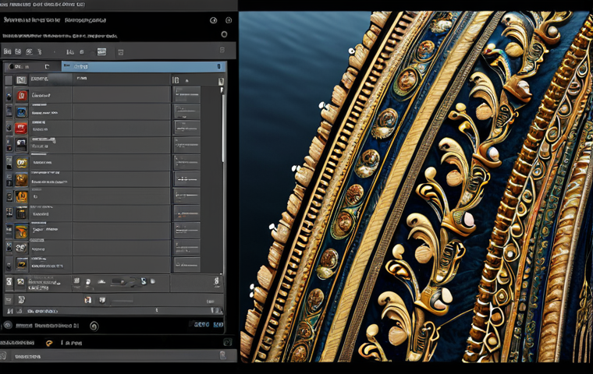
Task: Adjust the slider beside the blue icon in the bottom toolbar
Action: click(x=123, y=282)
